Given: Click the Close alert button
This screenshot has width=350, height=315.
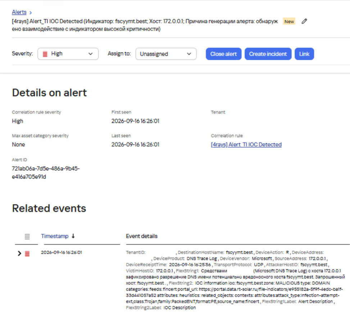Looking at the screenshot, I should 223,54.
